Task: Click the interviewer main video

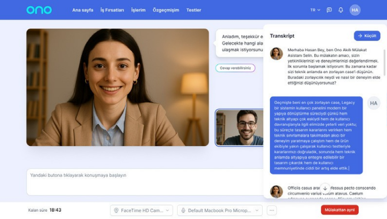Action: [x=118, y=88]
